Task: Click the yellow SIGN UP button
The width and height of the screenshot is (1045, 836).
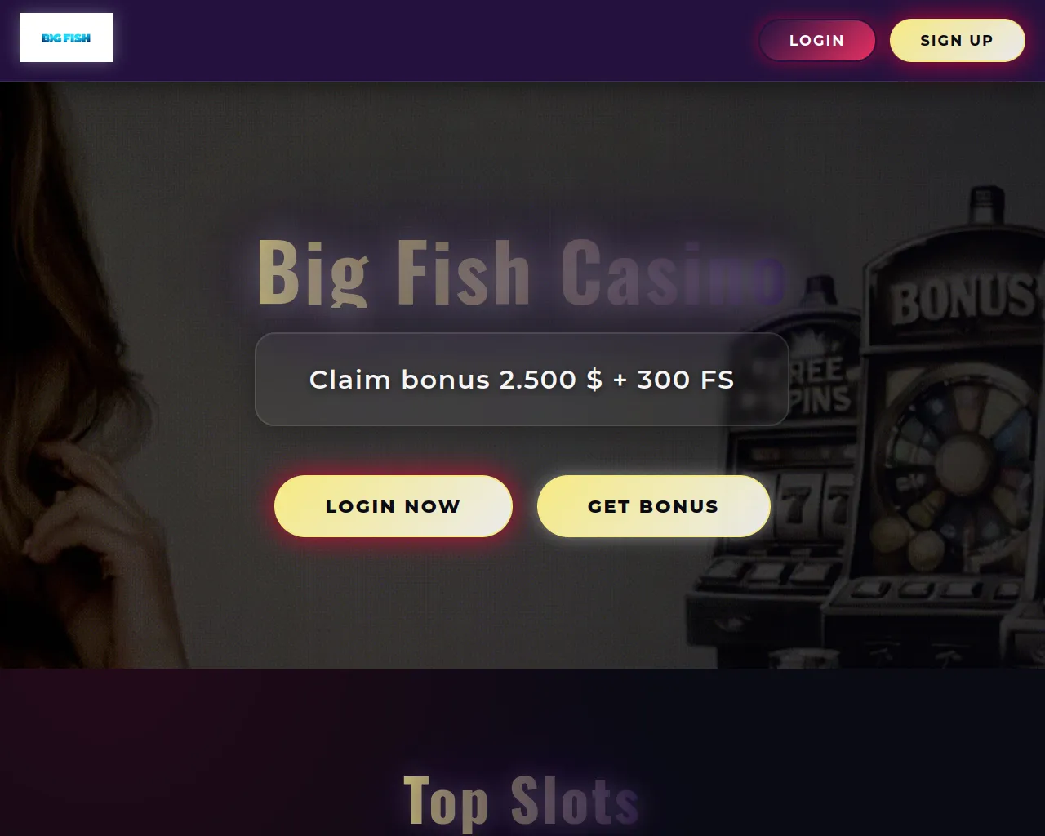Action: pyautogui.click(x=957, y=40)
